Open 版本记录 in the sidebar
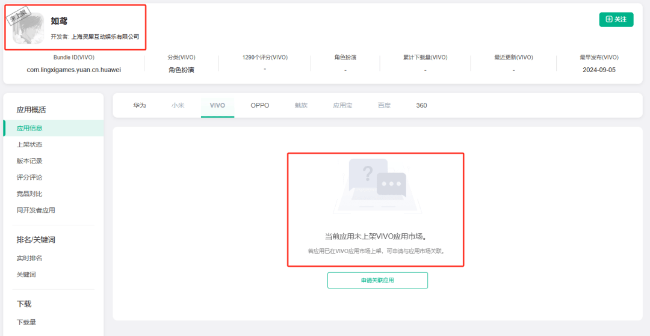The height and width of the screenshot is (336, 650). pos(29,161)
